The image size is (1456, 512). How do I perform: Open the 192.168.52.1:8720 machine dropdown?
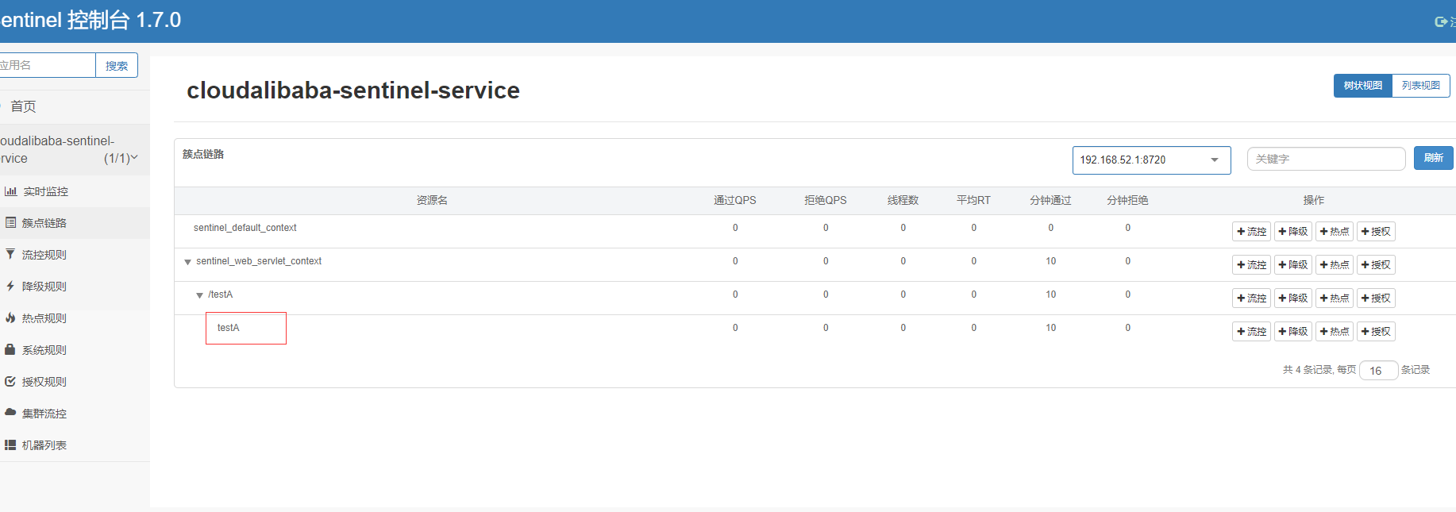1151,160
